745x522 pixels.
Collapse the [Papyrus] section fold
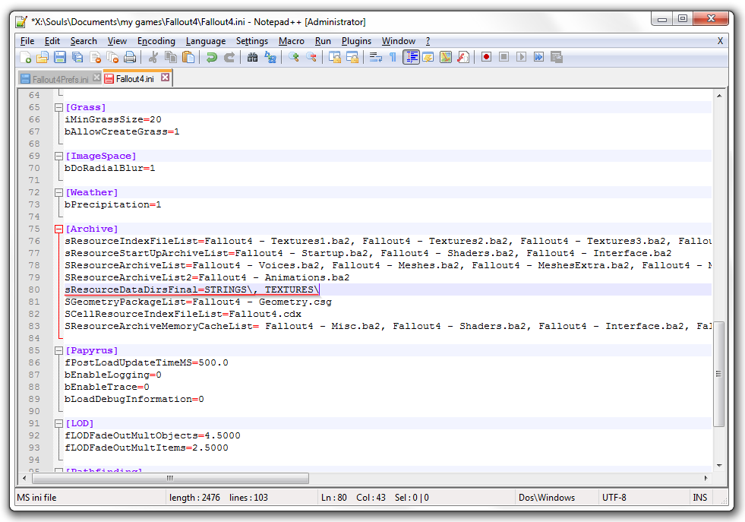[x=59, y=351]
